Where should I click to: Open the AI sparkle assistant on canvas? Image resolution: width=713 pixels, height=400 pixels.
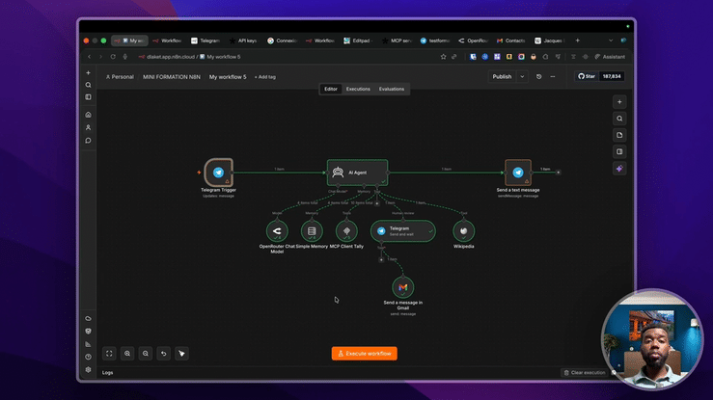pos(619,169)
